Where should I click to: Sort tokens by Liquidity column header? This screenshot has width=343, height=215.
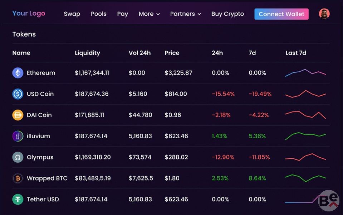[x=87, y=53]
